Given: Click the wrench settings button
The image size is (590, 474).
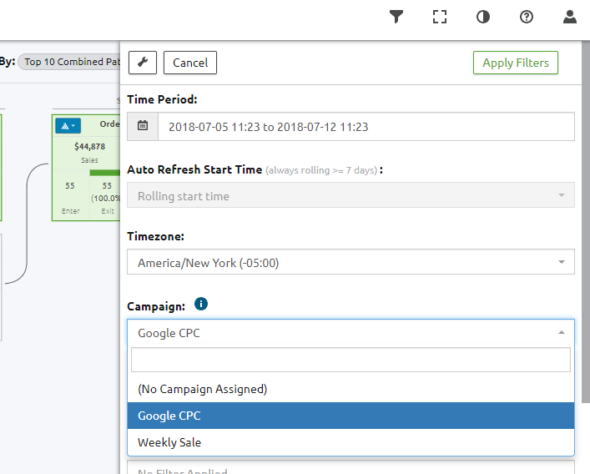Looking at the screenshot, I should tap(143, 63).
